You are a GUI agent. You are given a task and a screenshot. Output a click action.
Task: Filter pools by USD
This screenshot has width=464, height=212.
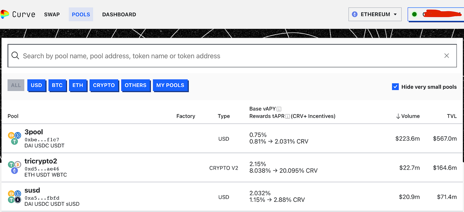tap(36, 85)
